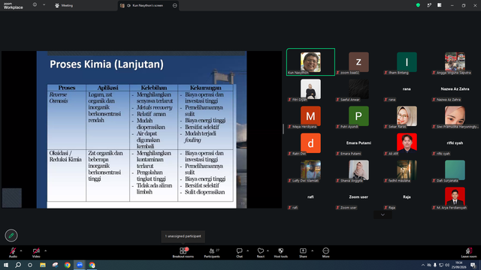Select Kun Nasython's video tile
The image size is (481, 270).
[x=310, y=61]
